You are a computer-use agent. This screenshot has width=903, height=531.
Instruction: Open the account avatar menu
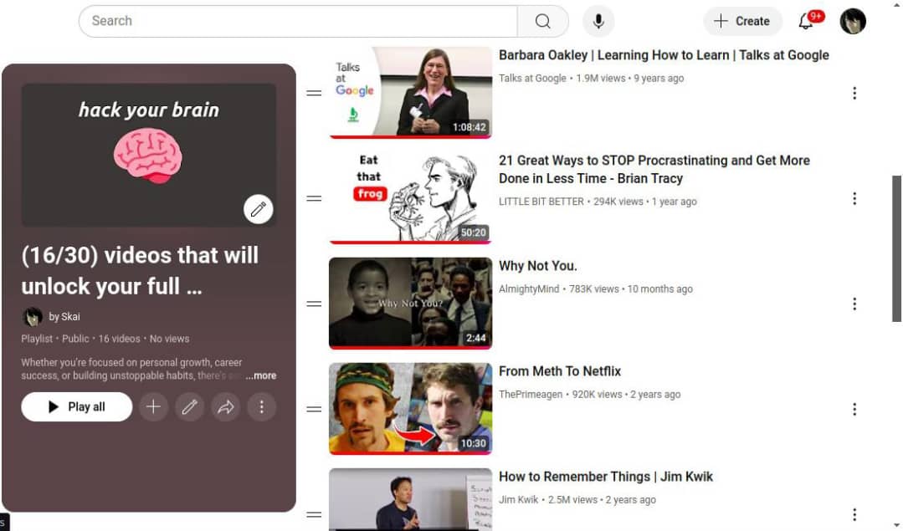[852, 21]
